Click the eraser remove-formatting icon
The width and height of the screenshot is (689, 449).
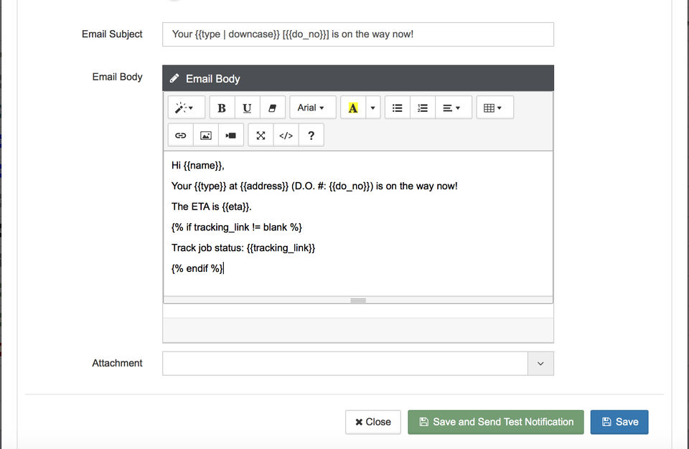[x=272, y=108]
